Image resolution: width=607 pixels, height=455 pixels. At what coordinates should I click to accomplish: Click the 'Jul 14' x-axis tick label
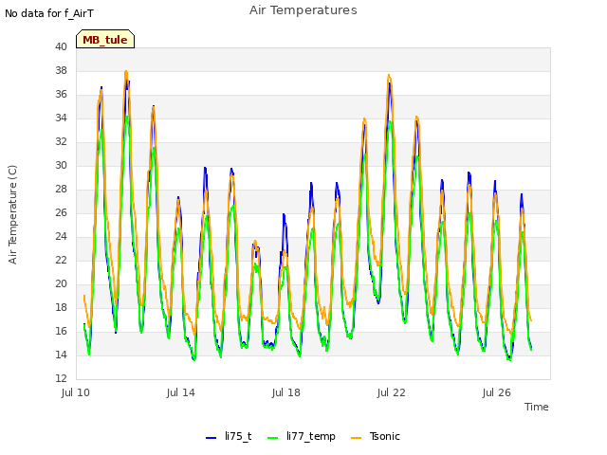(181, 392)
